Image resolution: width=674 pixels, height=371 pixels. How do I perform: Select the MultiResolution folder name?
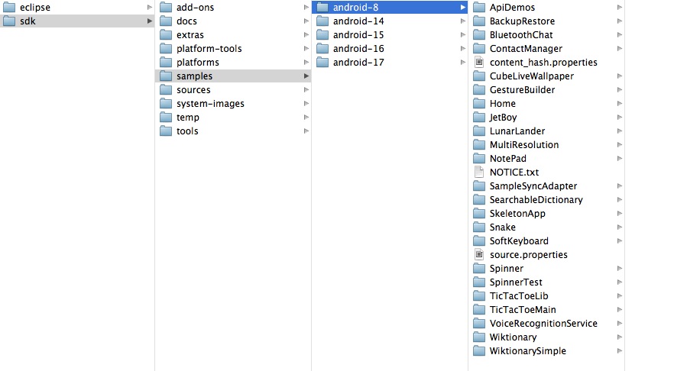(x=524, y=145)
